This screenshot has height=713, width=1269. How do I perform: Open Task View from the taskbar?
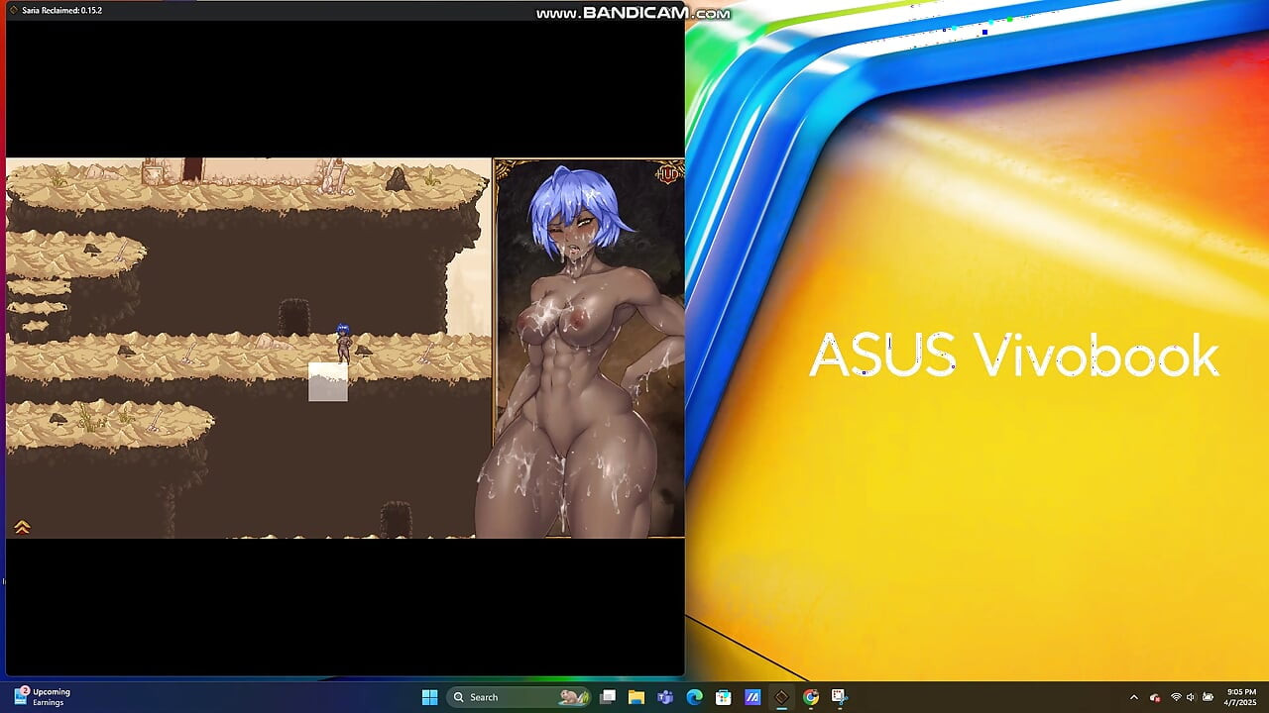(x=608, y=697)
